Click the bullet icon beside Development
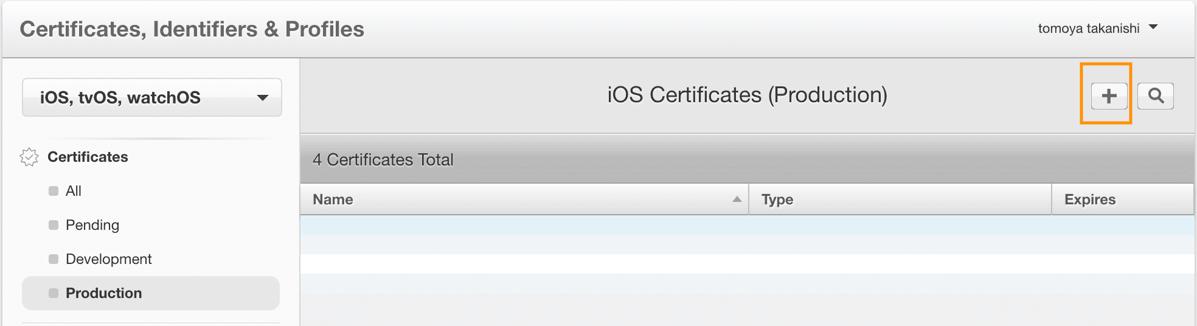 point(54,259)
